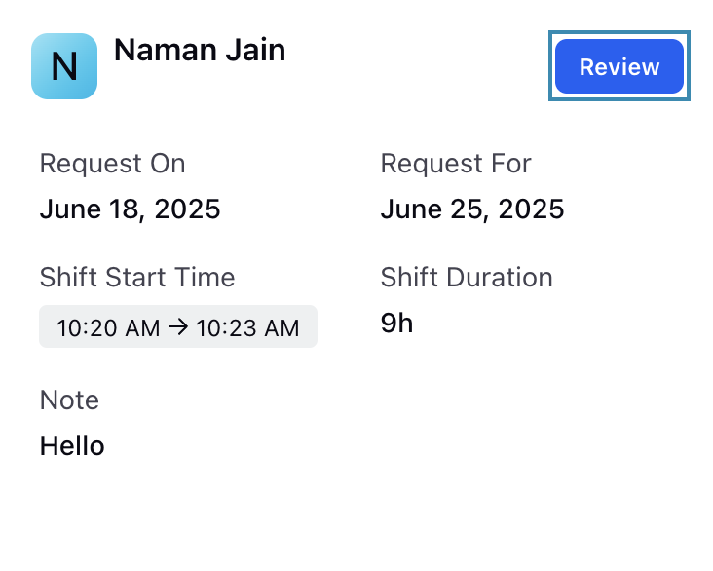
Task: Select the 9h duration value
Action: tap(396, 324)
